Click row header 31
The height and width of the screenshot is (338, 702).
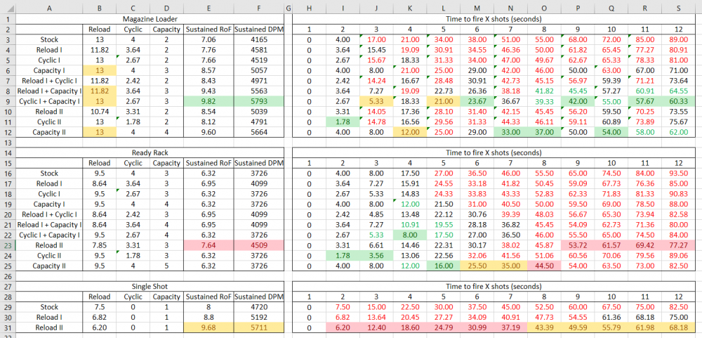click(x=8, y=327)
